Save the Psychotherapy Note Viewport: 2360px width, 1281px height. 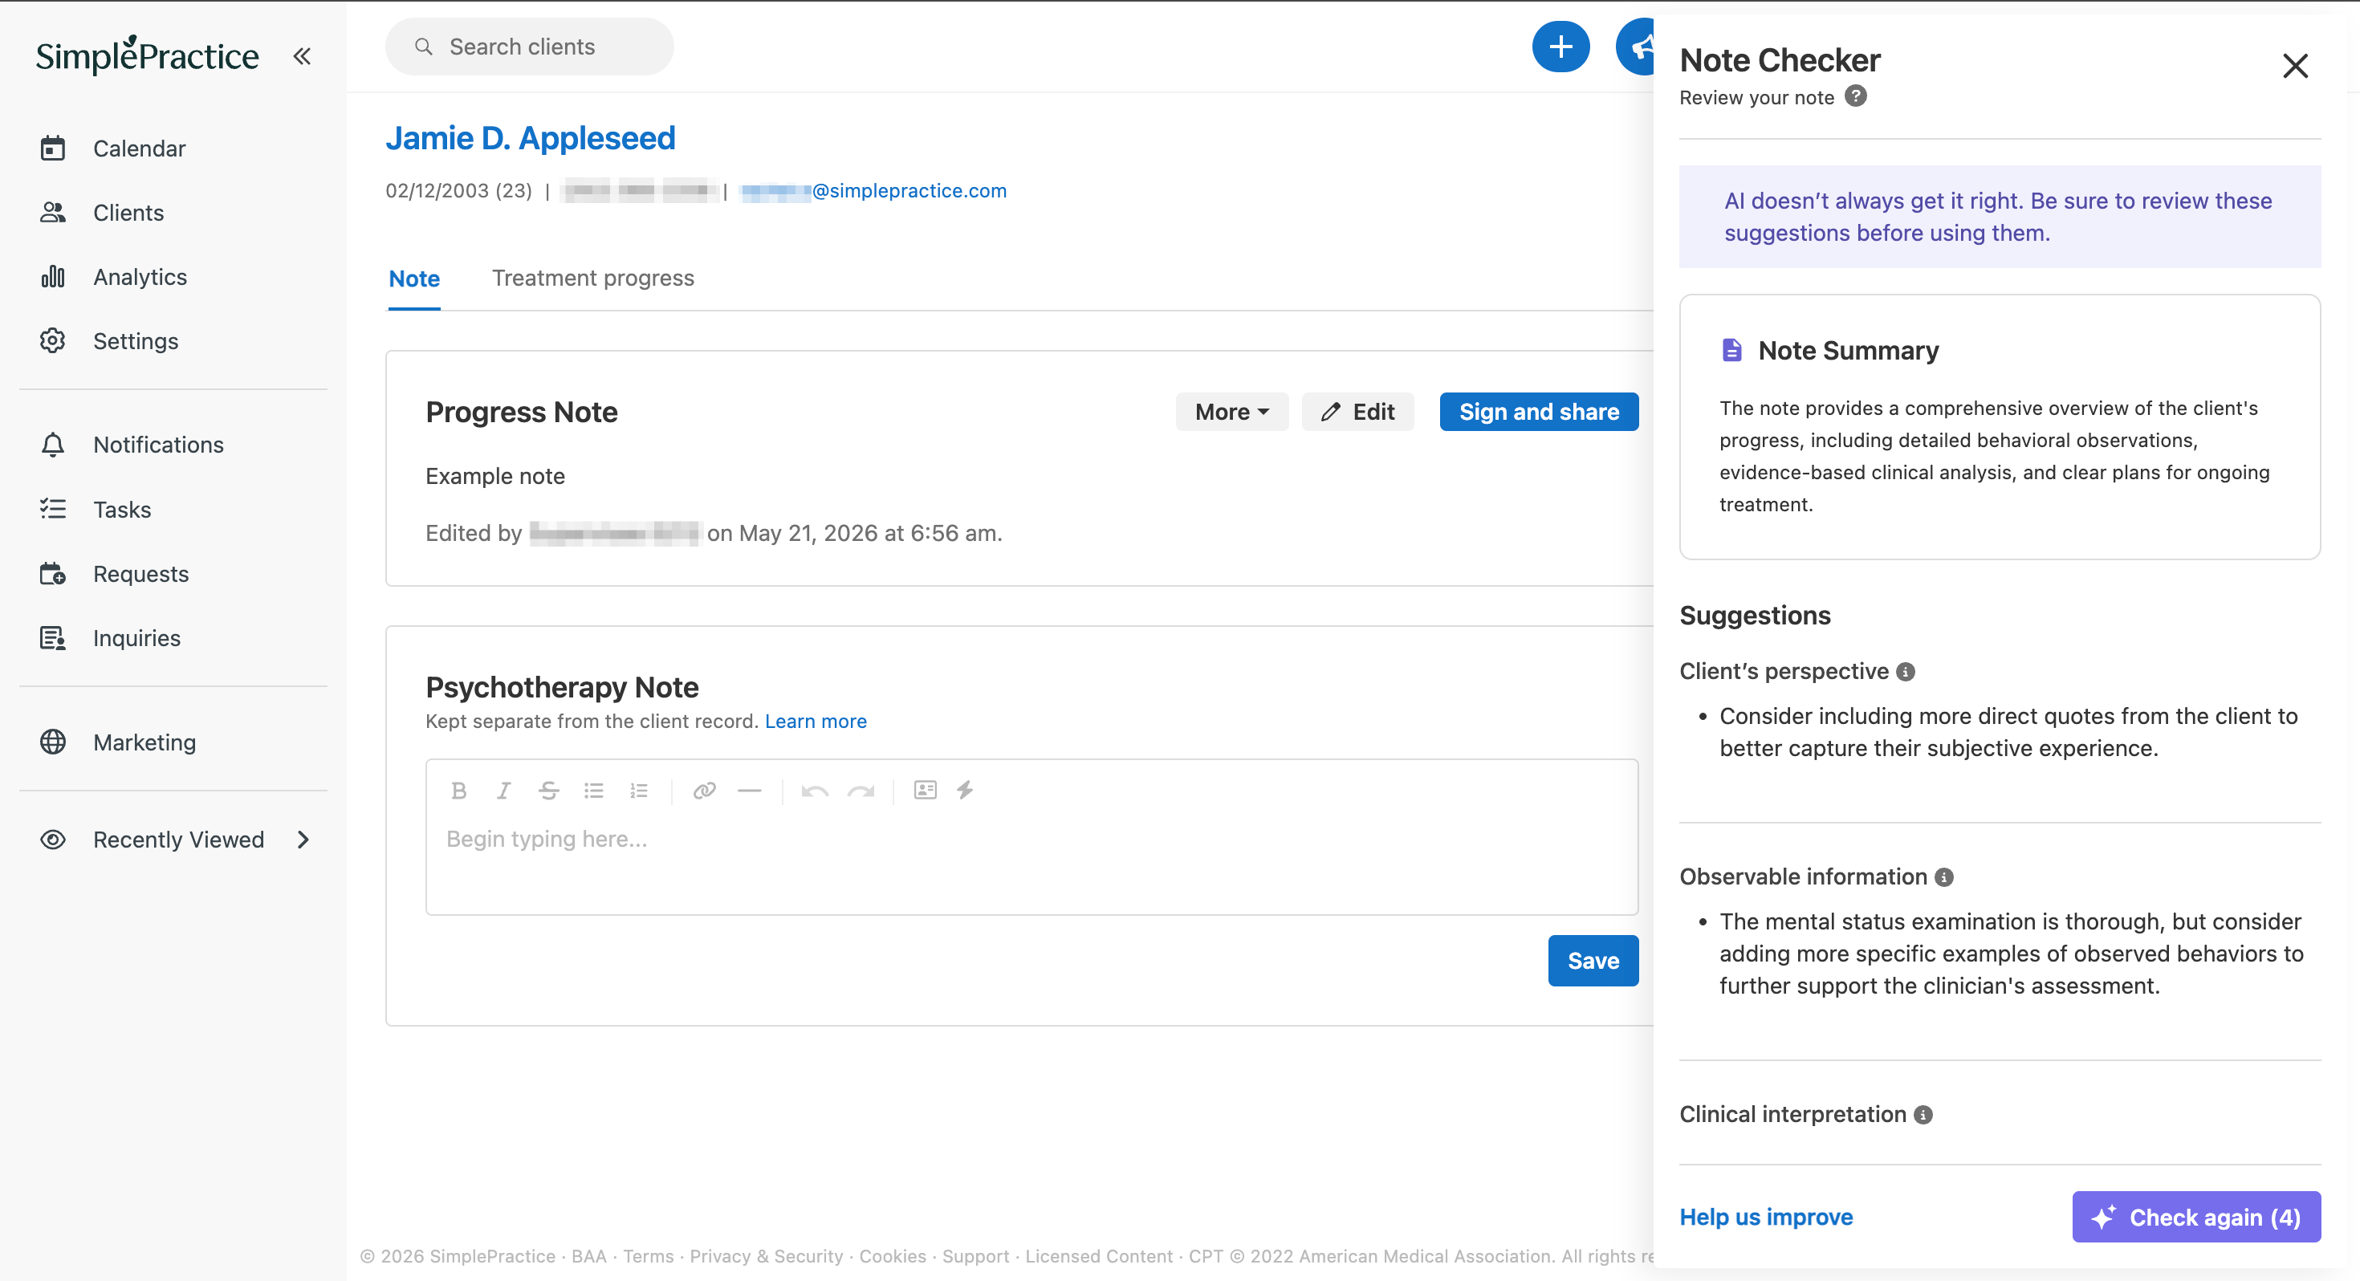pyautogui.click(x=1593, y=960)
